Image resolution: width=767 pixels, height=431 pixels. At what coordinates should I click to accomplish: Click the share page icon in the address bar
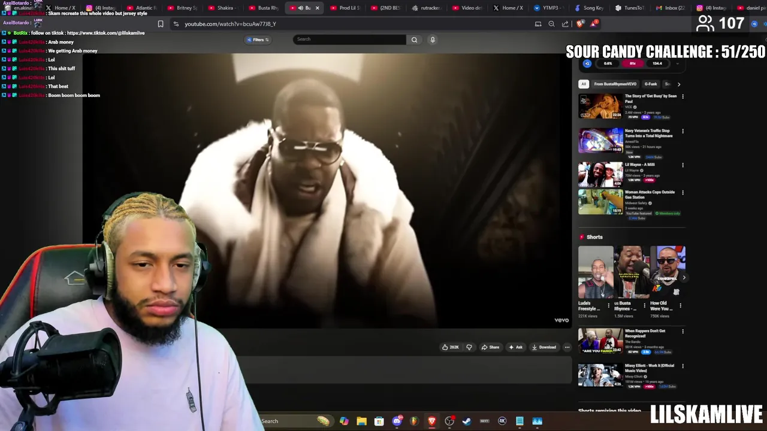coord(565,24)
